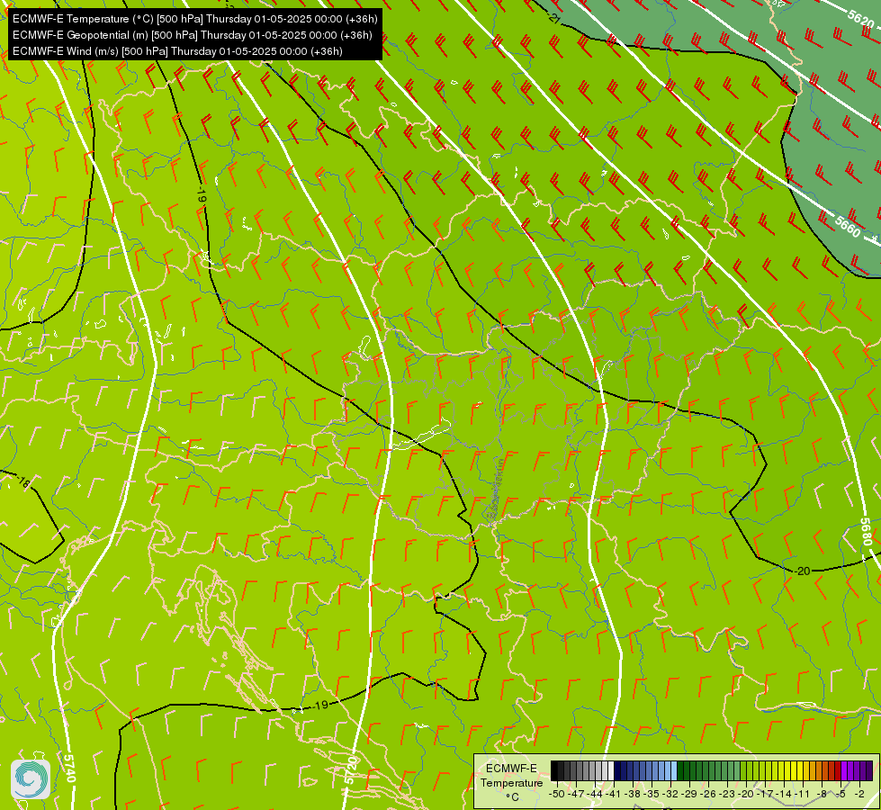Click the -44 value in the legend
881x810 pixels.
[595, 794]
